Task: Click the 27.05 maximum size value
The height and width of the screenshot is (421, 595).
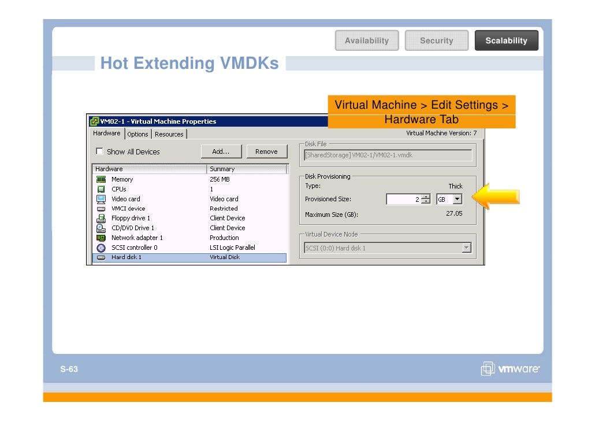Action: pos(454,213)
